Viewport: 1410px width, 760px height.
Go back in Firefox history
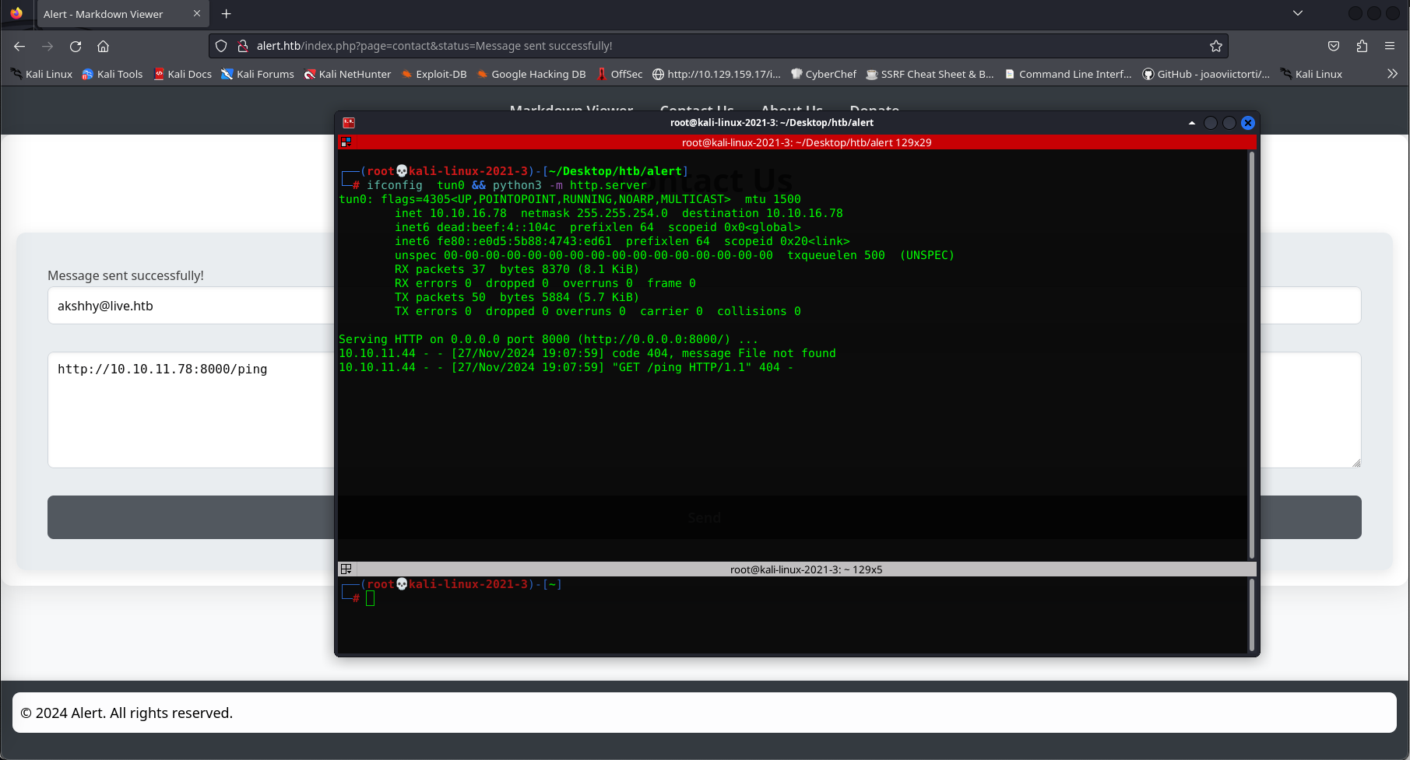(19, 46)
